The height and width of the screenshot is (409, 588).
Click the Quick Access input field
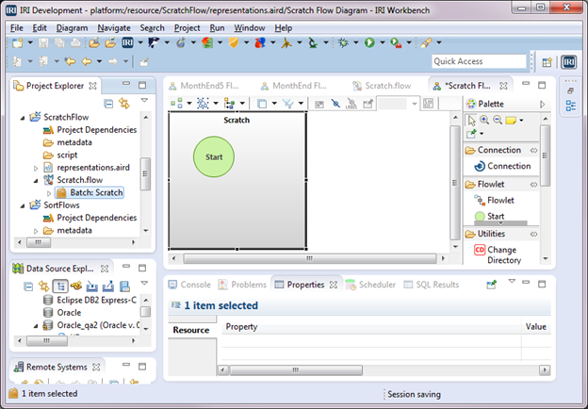(x=480, y=61)
